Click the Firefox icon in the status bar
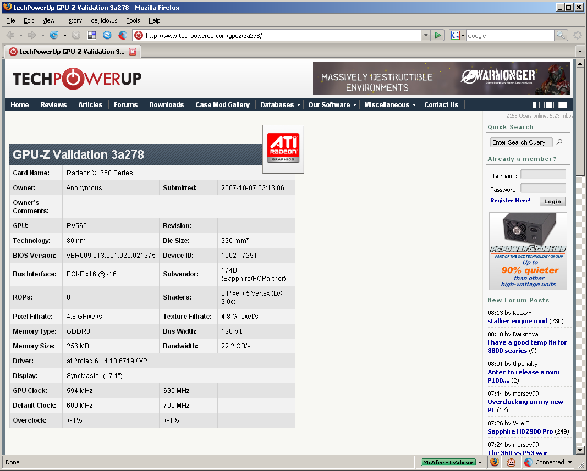 pos(495,462)
